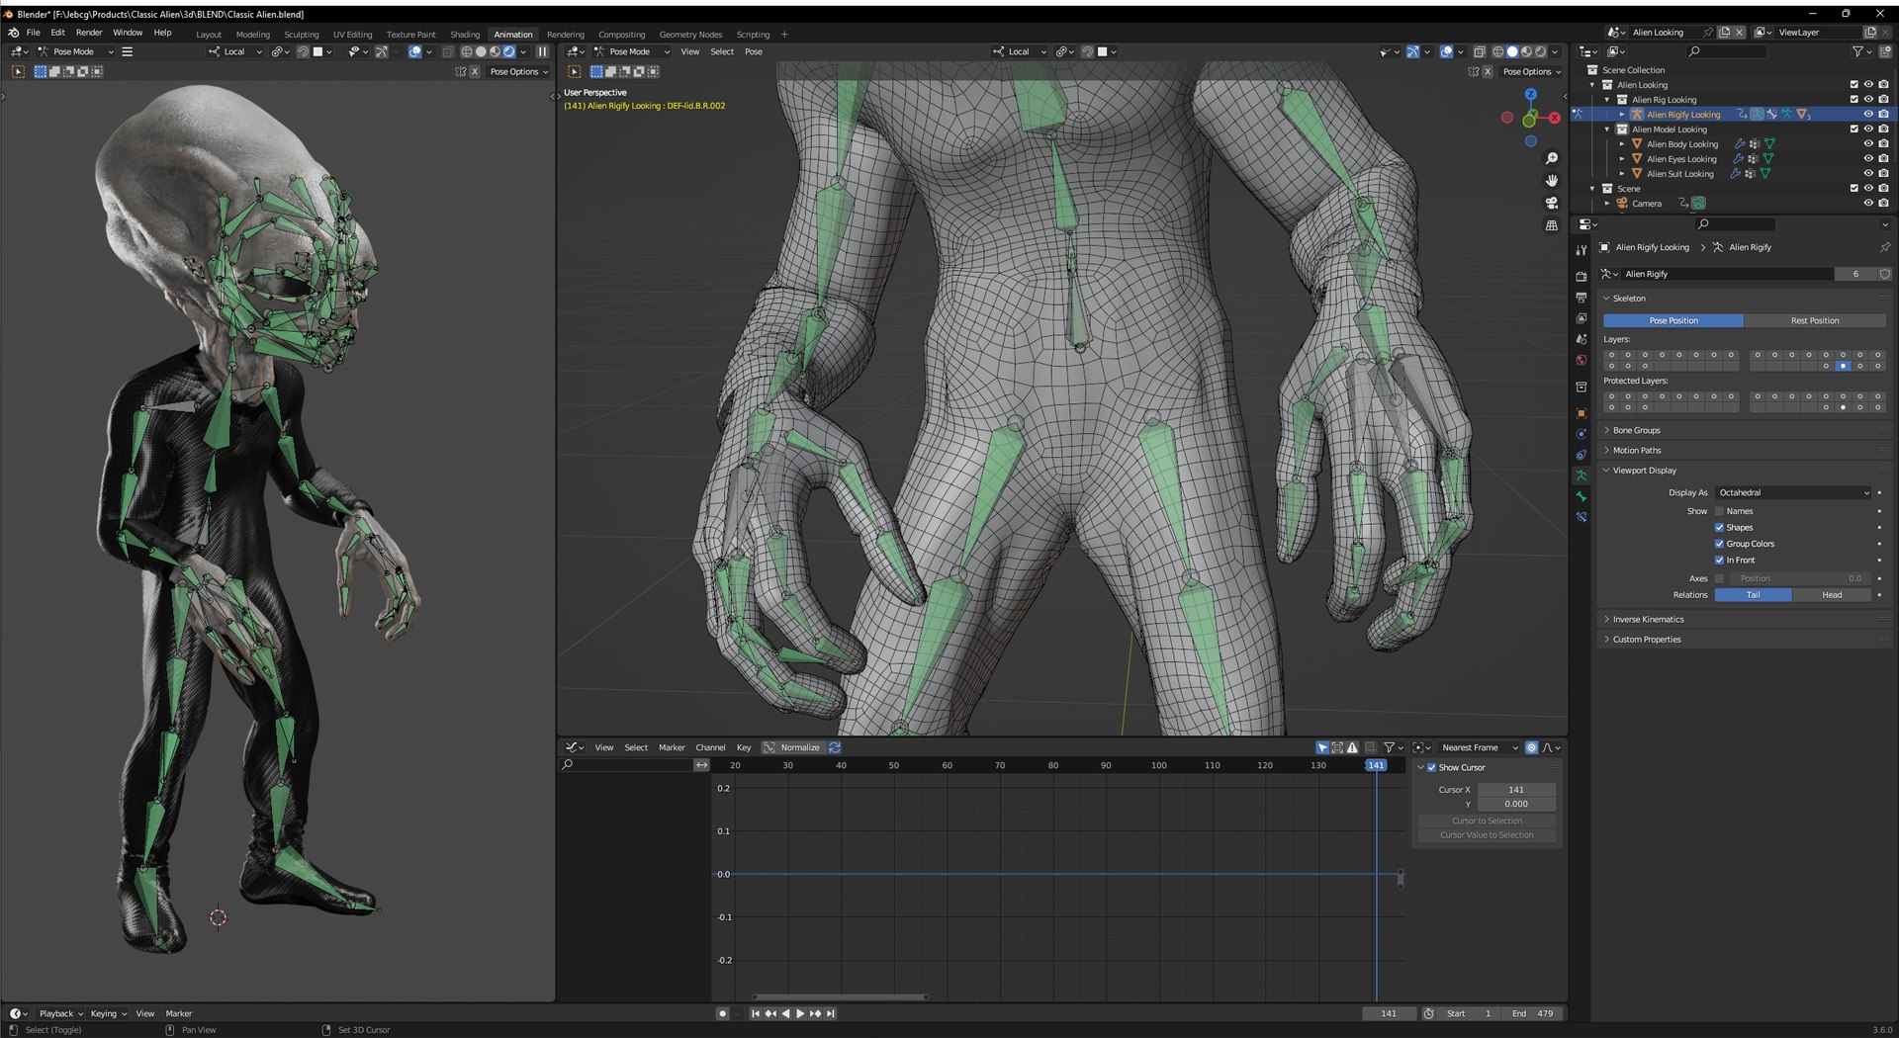Enable the Axes checkbox

tap(1719, 578)
